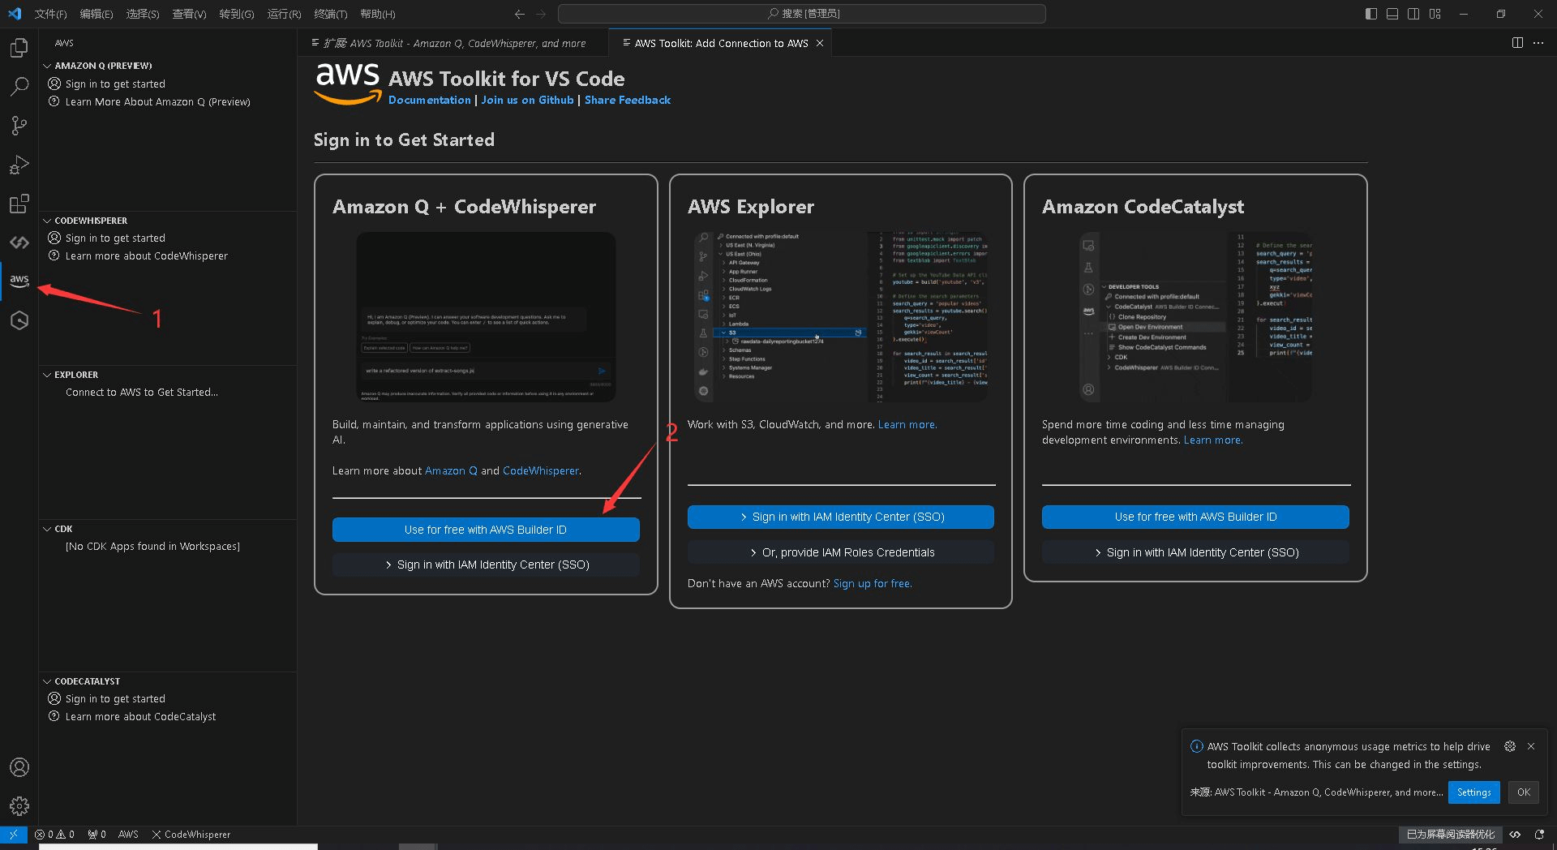
Task: Open Join us on Github link
Action: click(527, 100)
